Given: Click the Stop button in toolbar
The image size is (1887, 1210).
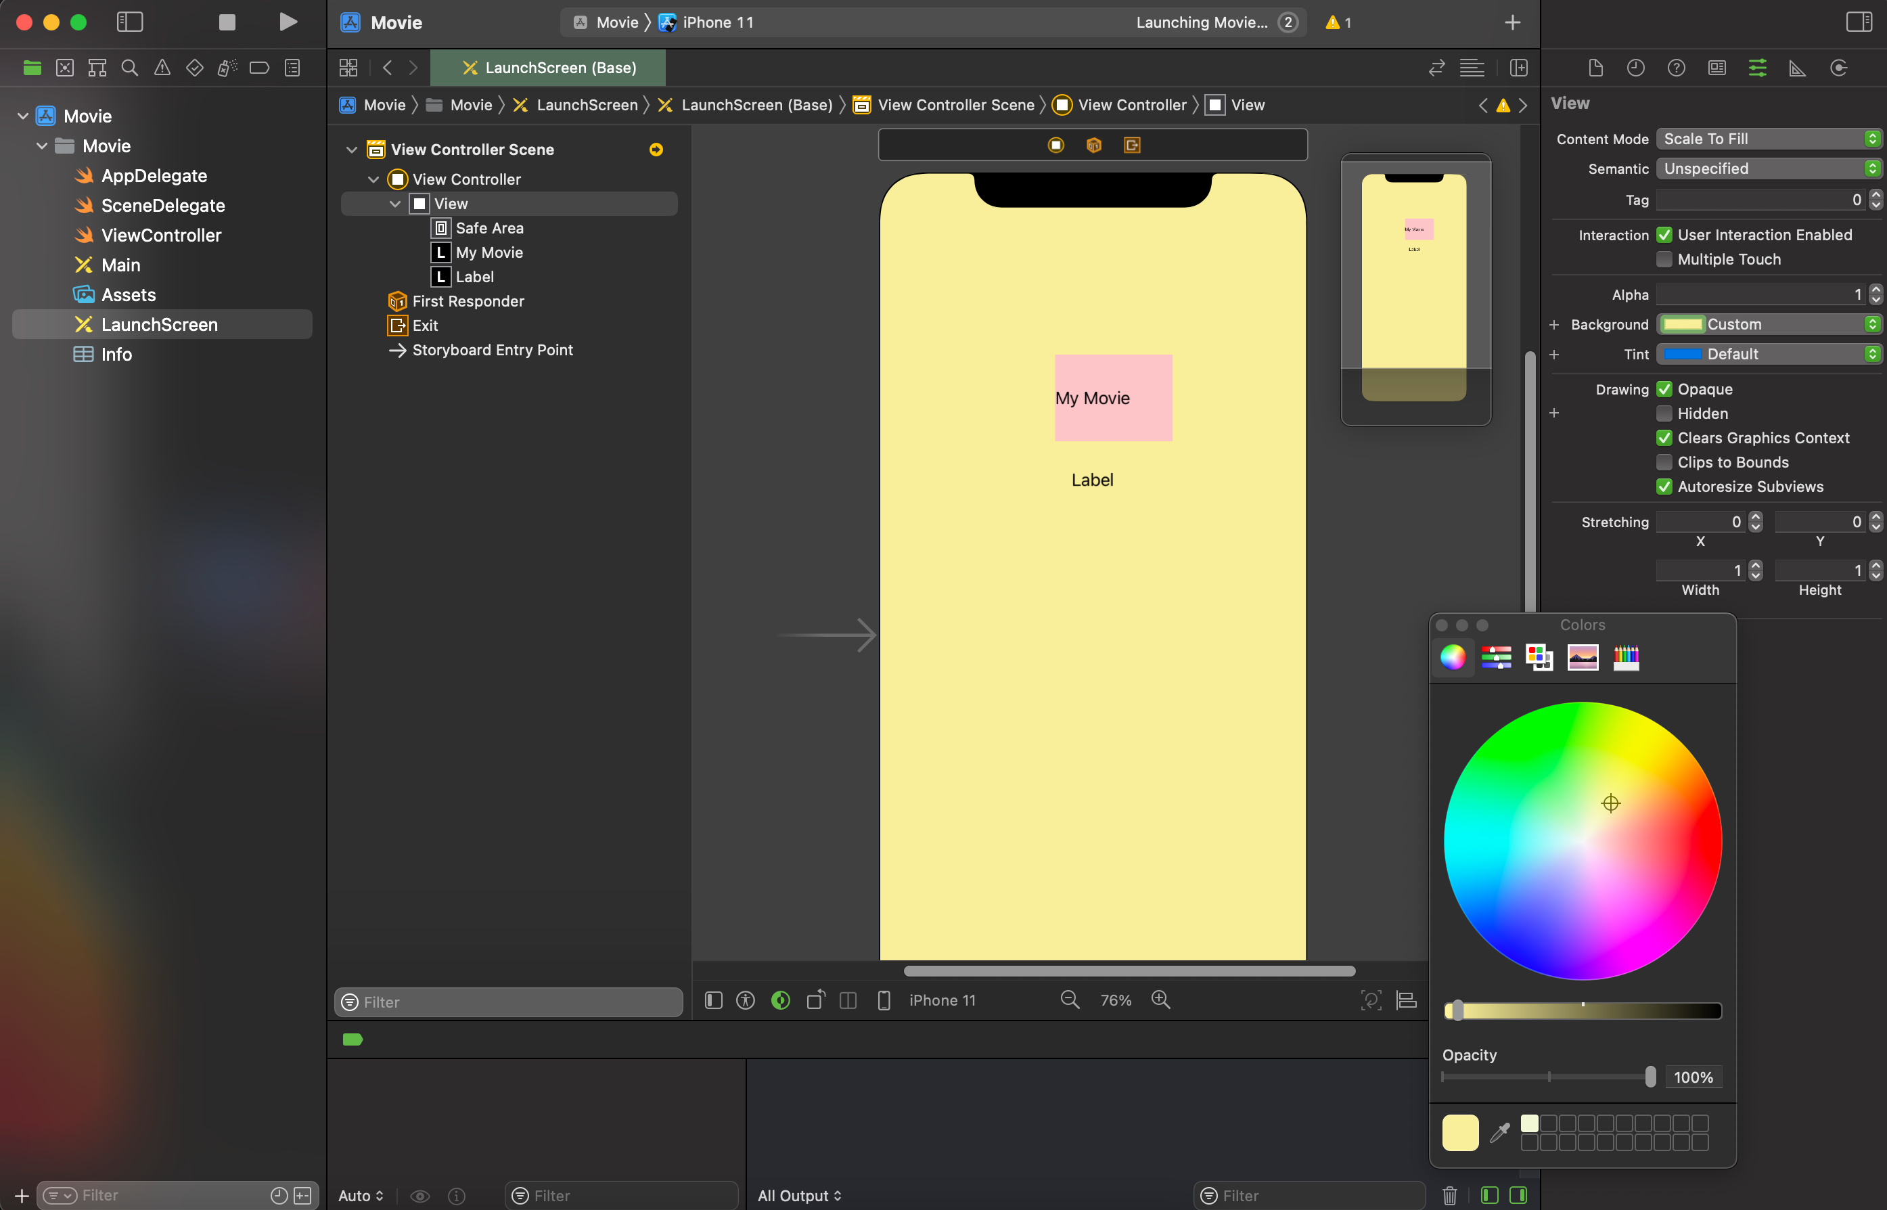Looking at the screenshot, I should coord(227,22).
